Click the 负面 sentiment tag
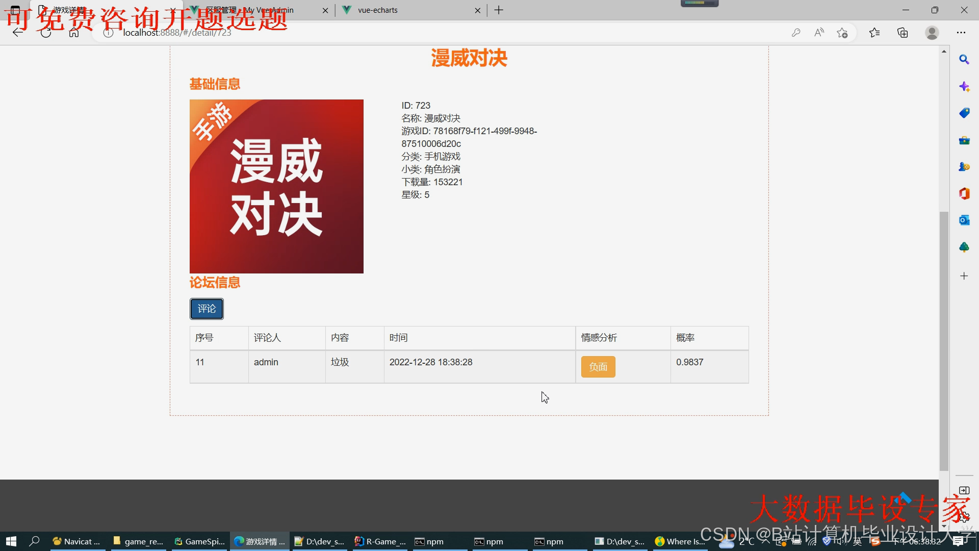 598,367
